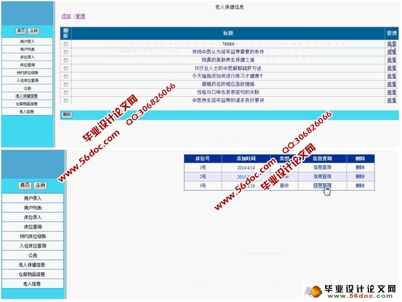Check the box for the 78989 row

coord(65,44)
